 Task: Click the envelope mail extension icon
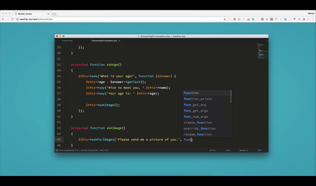(x=248, y=19)
